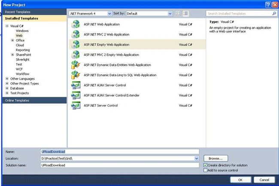Viewport: 279px width, 186px height.
Task: Click the SharePoint category label
Action: [x=23, y=55]
